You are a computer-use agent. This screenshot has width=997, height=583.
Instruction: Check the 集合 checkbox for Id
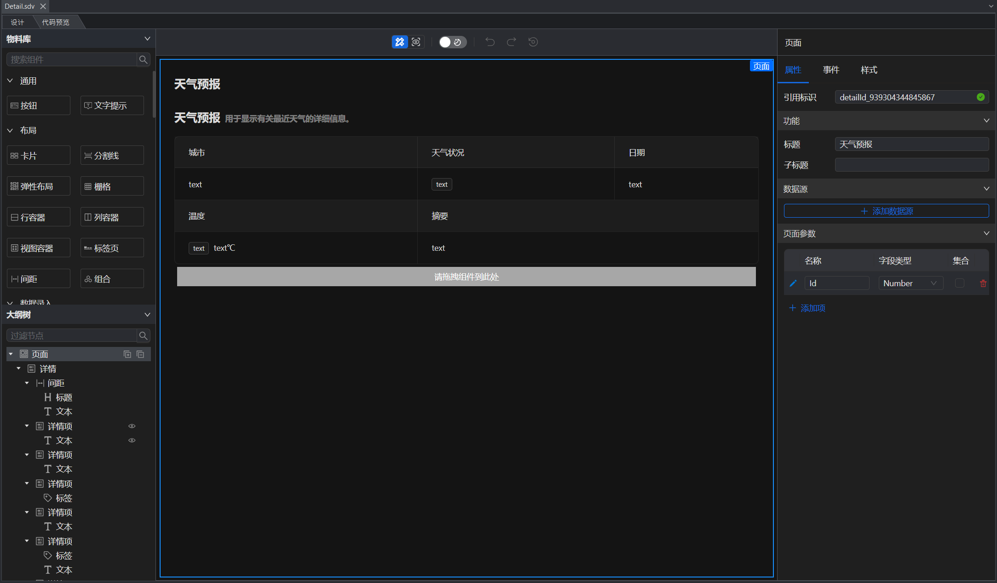[x=959, y=283]
